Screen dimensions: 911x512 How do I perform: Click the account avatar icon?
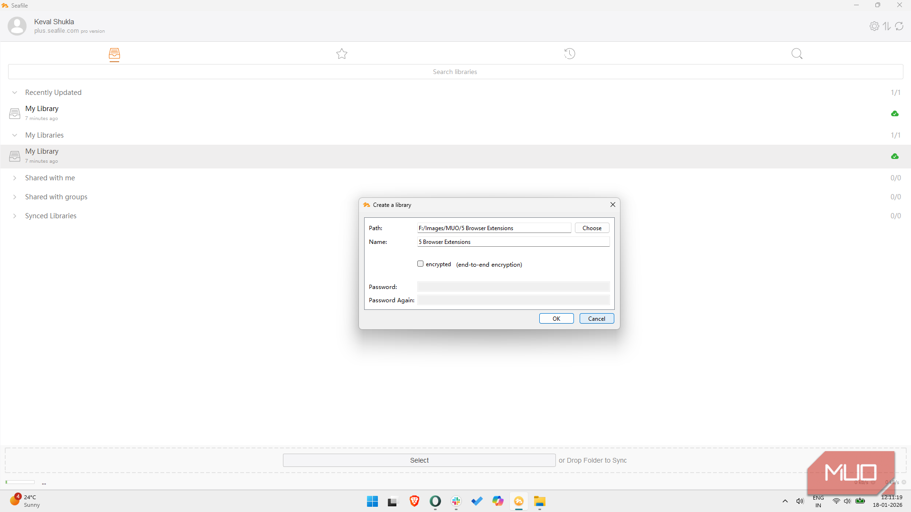click(x=17, y=26)
